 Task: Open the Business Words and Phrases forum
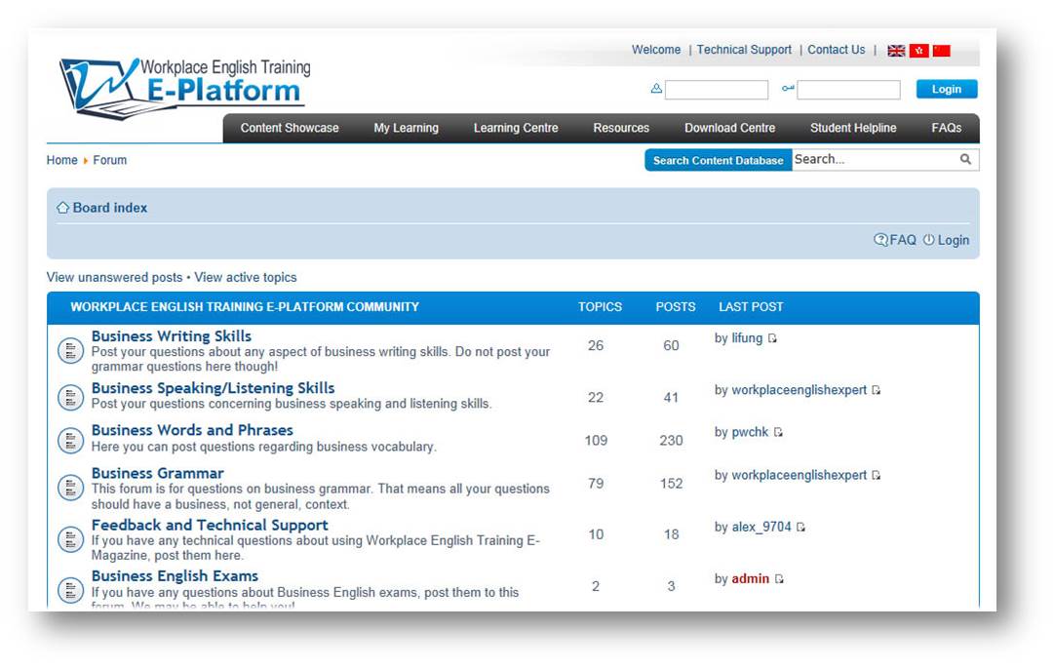pos(192,430)
